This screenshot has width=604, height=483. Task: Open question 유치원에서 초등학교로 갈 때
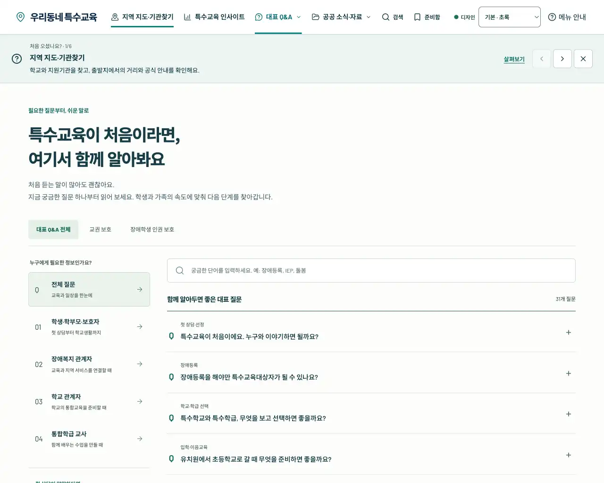click(371, 454)
